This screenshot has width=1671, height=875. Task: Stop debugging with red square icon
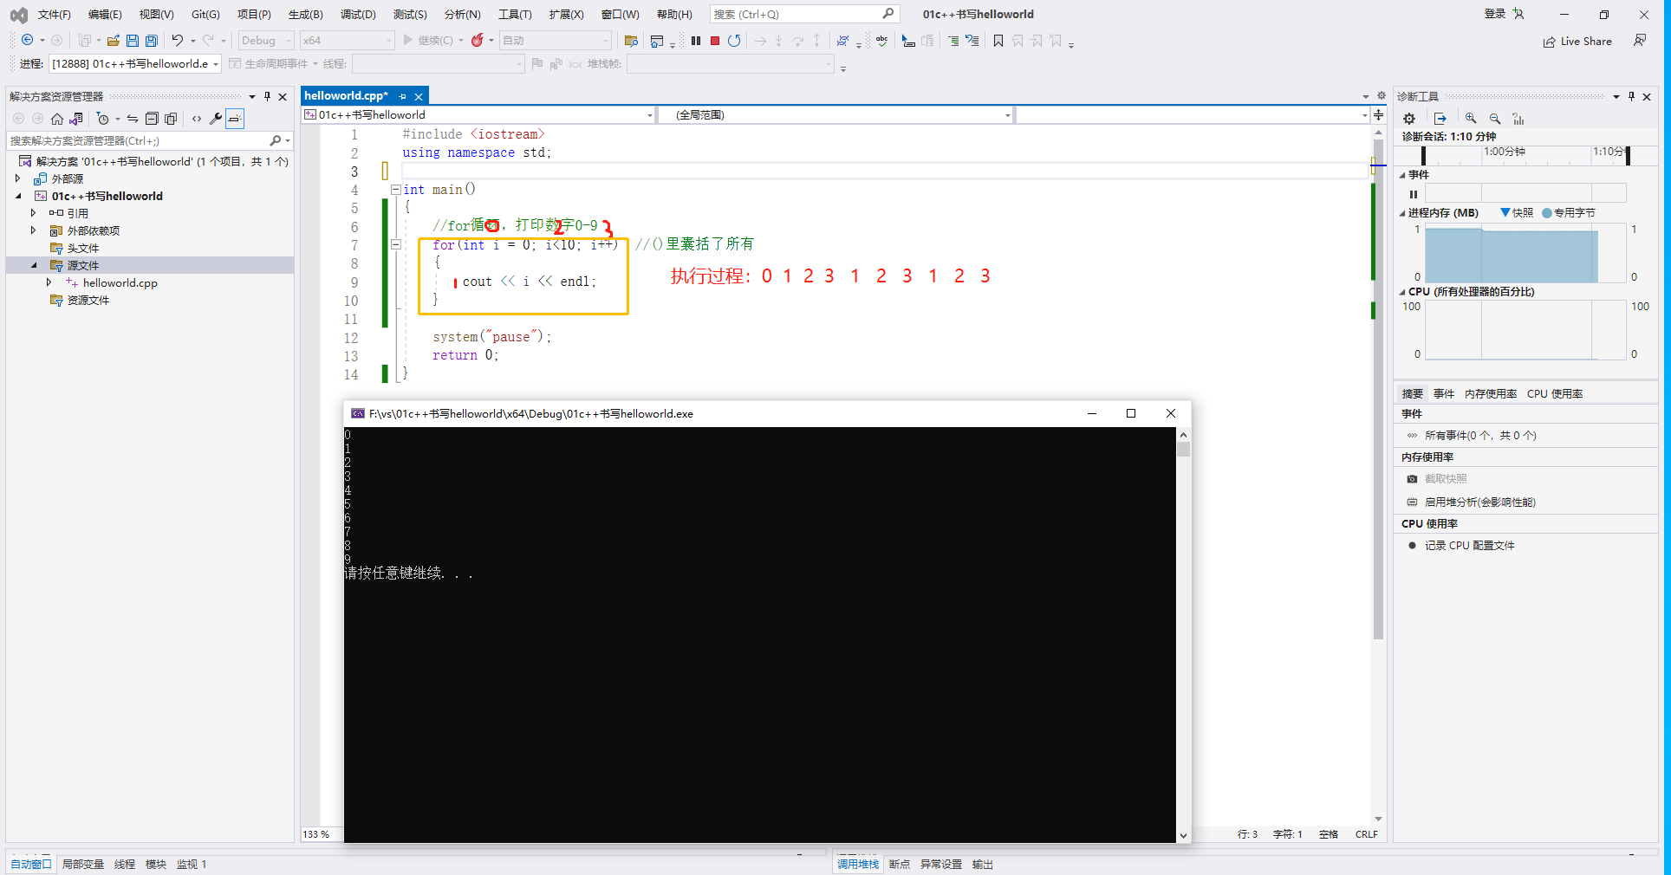pos(715,41)
